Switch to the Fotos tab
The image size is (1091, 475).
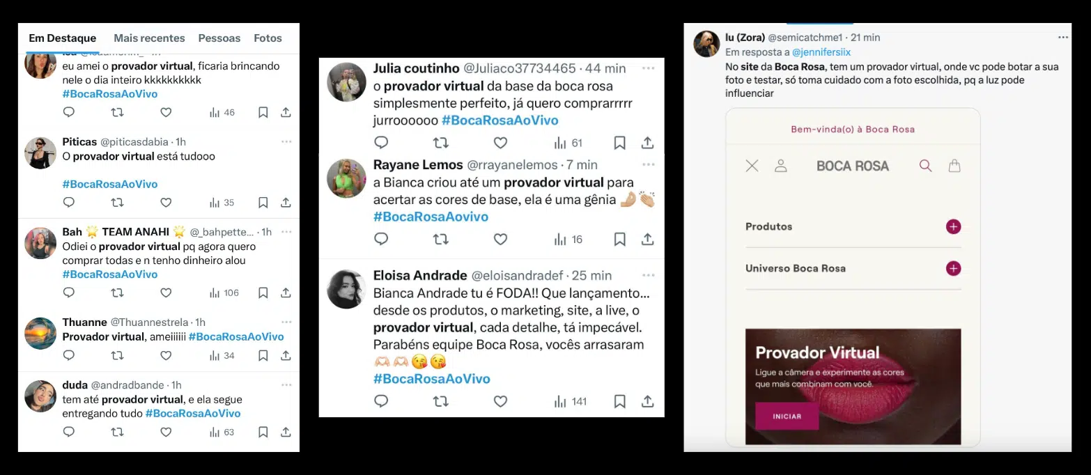[x=268, y=38]
